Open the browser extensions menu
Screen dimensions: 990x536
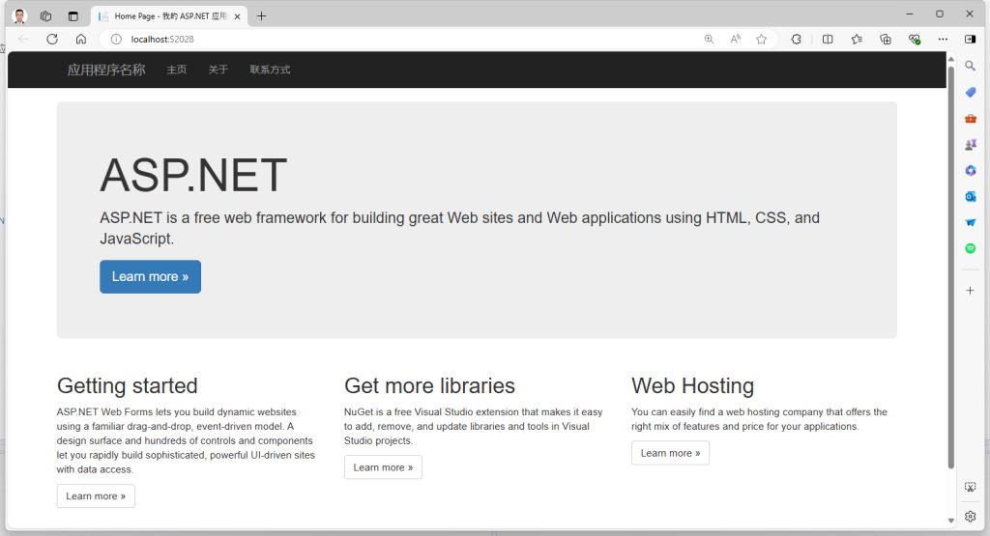797,40
